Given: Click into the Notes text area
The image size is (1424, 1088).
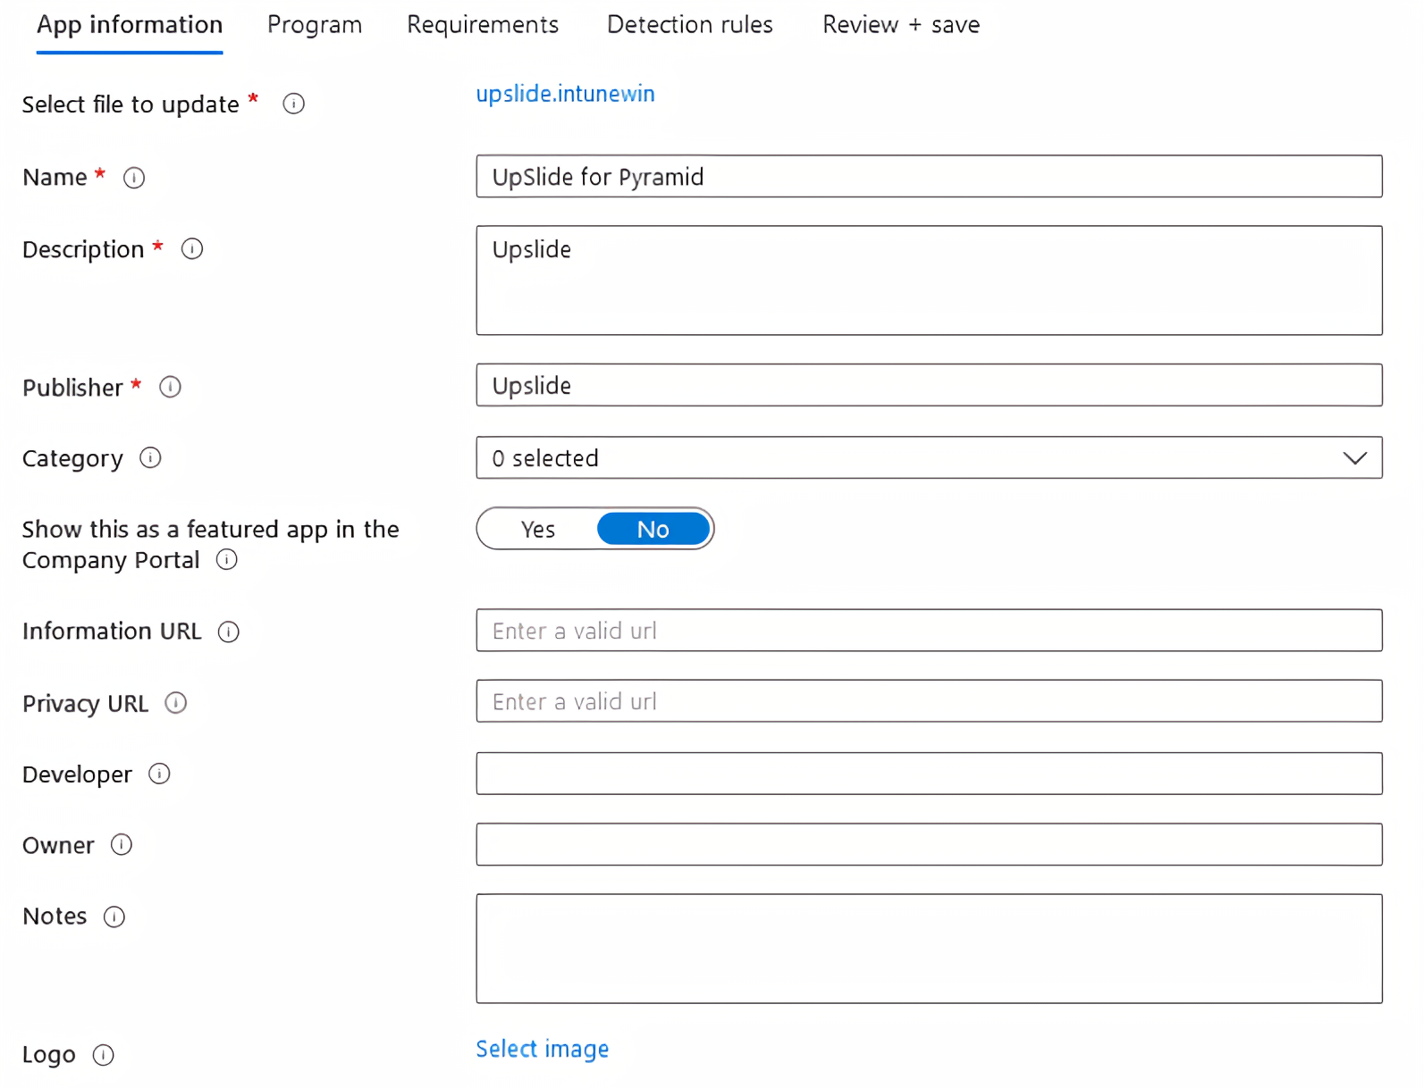Looking at the screenshot, I should (929, 949).
